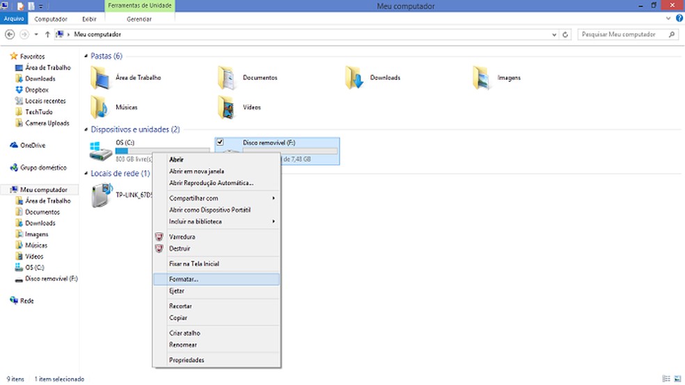Choose Abrir em nova janela
The width and height of the screenshot is (685, 385).
point(216,172)
